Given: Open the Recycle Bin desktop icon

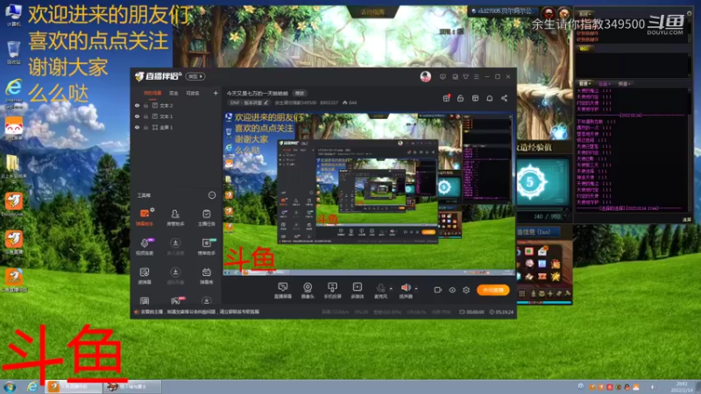Looking at the screenshot, I should coord(13,53).
